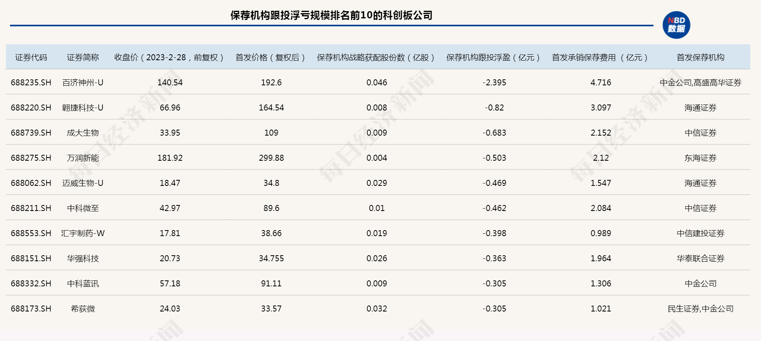
Task: Select security code 688275.SH
Action: (31, 158)
